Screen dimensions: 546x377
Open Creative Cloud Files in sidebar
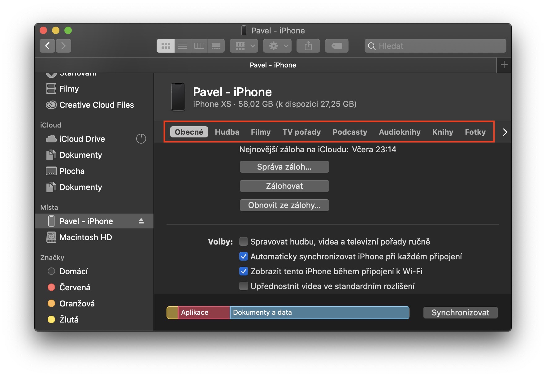click(94, 105)
